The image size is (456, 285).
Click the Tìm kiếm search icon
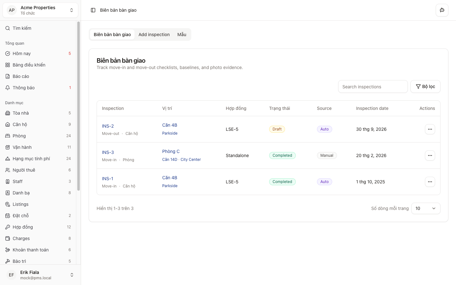click(8, 28)
